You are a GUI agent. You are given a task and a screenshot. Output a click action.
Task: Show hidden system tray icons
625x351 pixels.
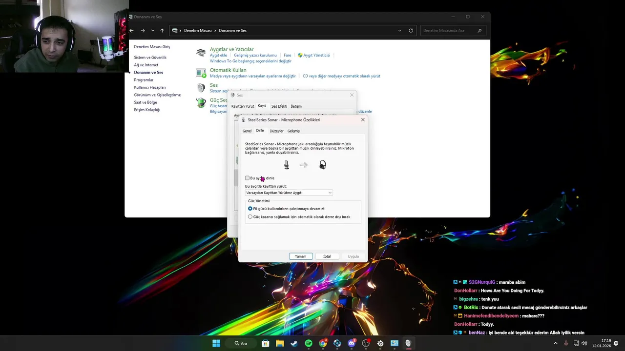(x=555, y=343)
